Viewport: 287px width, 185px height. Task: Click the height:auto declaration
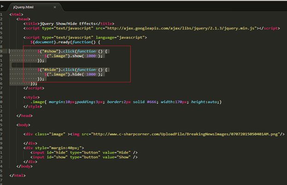[205, 102]
